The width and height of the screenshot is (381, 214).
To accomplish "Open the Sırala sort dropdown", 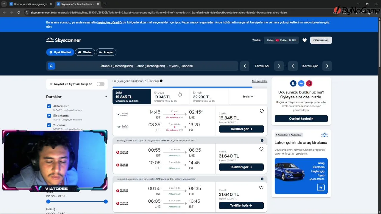I will pos(248,97).
